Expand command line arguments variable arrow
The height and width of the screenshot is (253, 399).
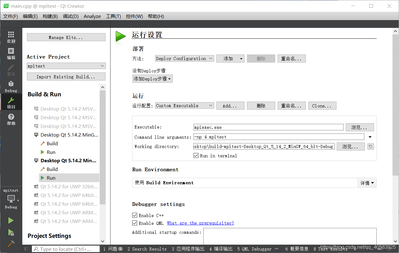[370, 137]
